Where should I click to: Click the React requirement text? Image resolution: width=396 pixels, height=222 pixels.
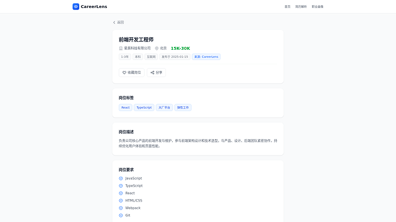[x=130, y=193]
